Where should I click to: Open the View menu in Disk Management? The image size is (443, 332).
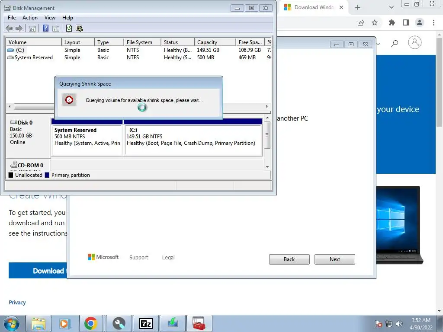50,17
